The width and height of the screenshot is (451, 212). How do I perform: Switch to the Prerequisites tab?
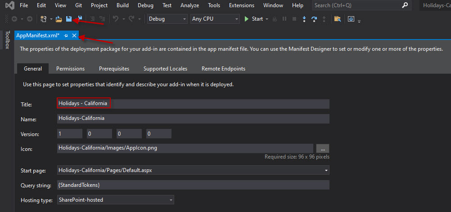click(114, 69)
